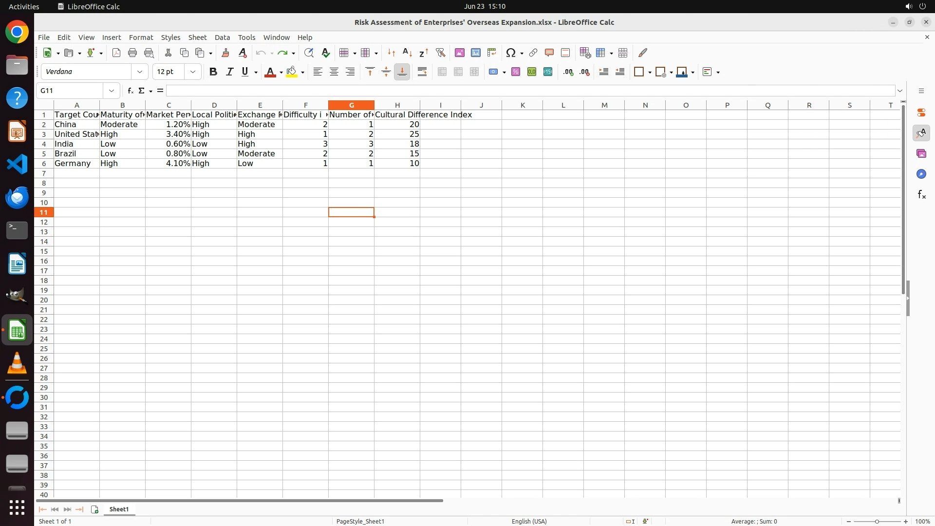
Task: Expand the 12 pt font size dropdown
Action: coord(193,72)
